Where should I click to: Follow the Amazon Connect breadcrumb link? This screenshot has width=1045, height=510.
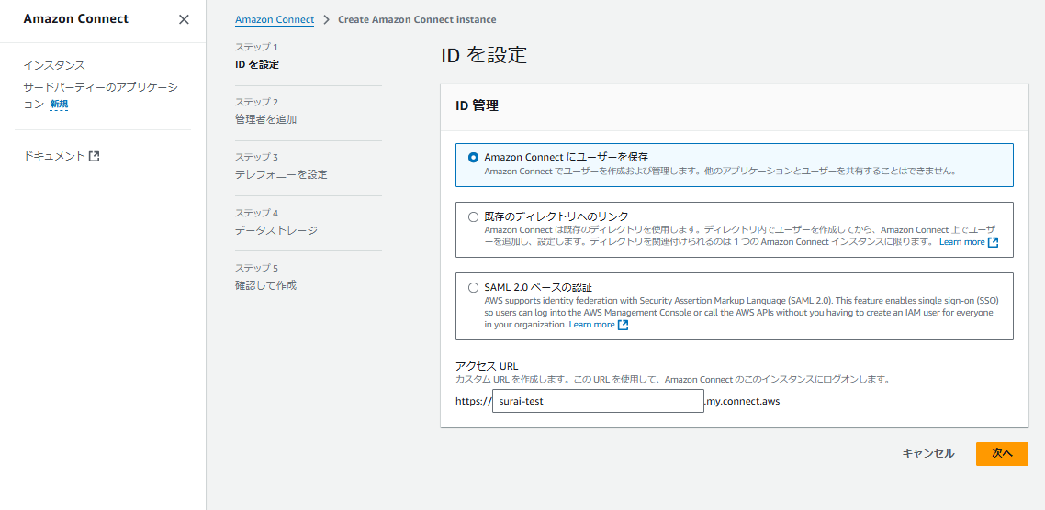click(275, 19)
